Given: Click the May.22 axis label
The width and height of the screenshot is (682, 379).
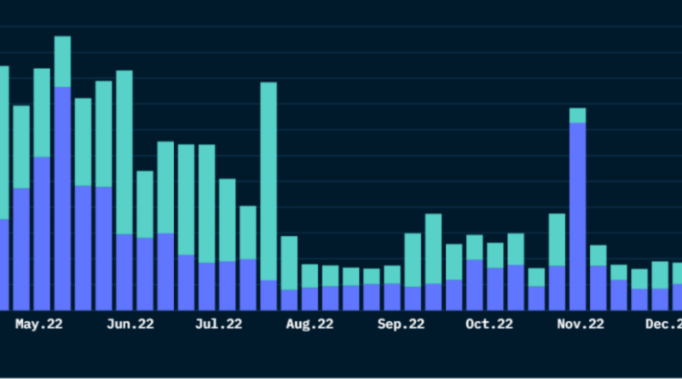Looking at the screenshot, I should point(40,324).
